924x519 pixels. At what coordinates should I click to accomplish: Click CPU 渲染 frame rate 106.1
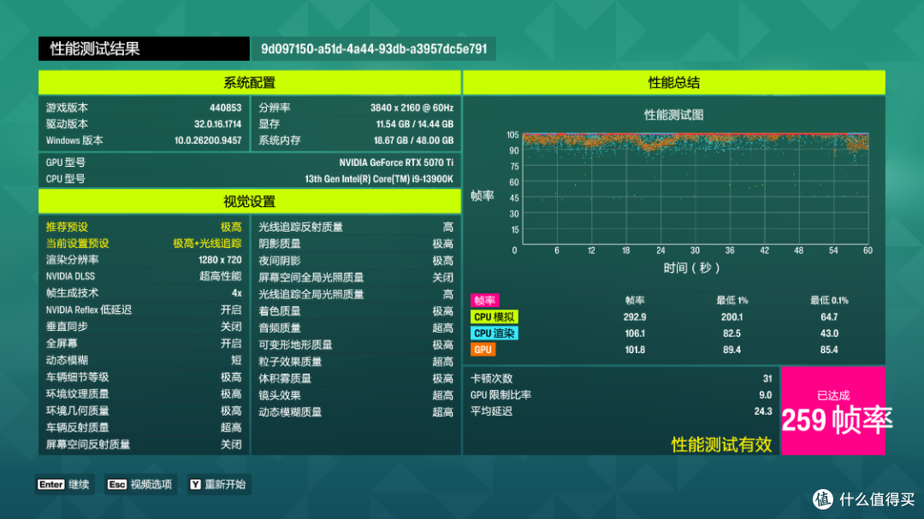[x=635, y=333]
